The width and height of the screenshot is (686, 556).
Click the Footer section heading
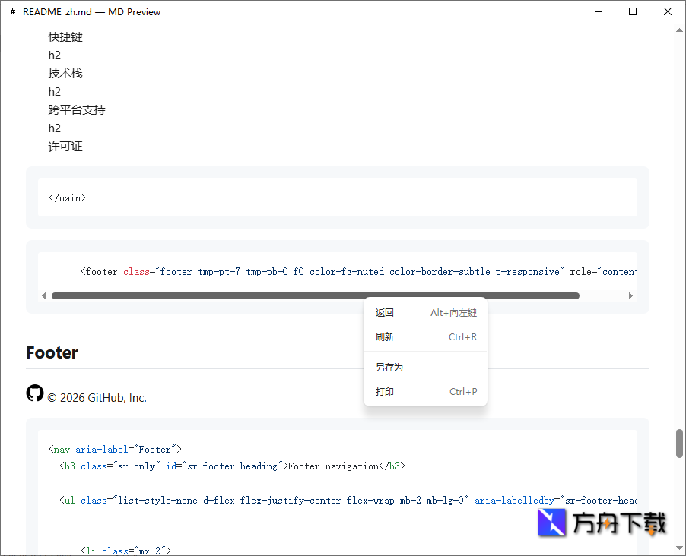coord(52,352)
